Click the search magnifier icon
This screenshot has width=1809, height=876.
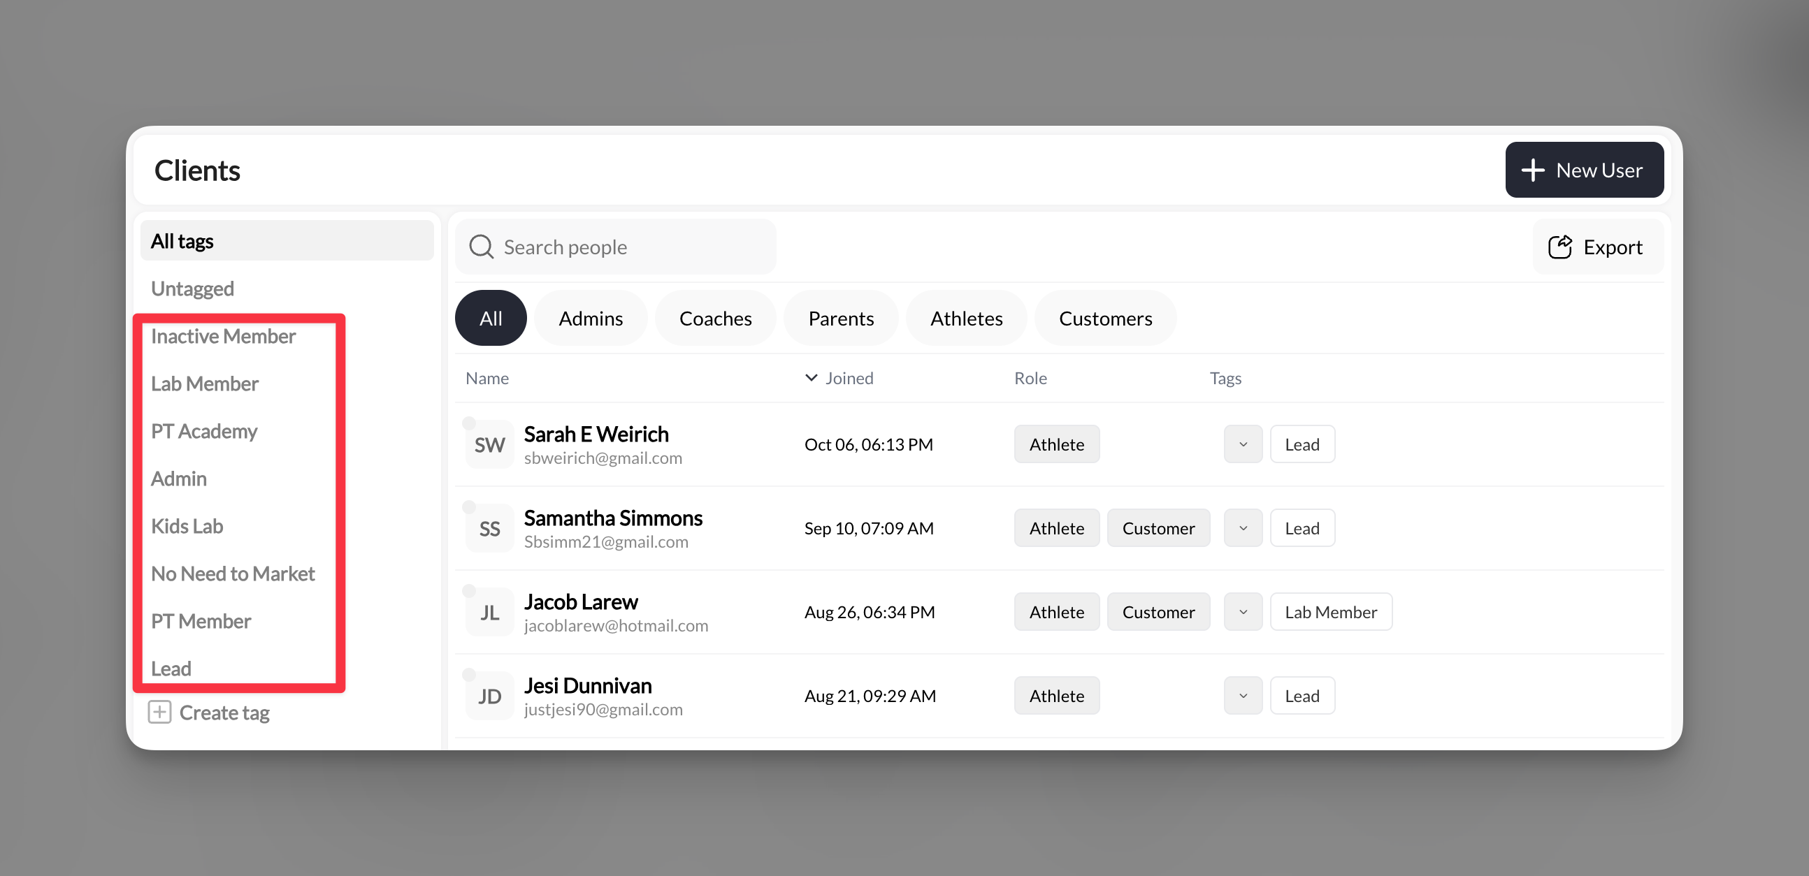click(481, 247)
